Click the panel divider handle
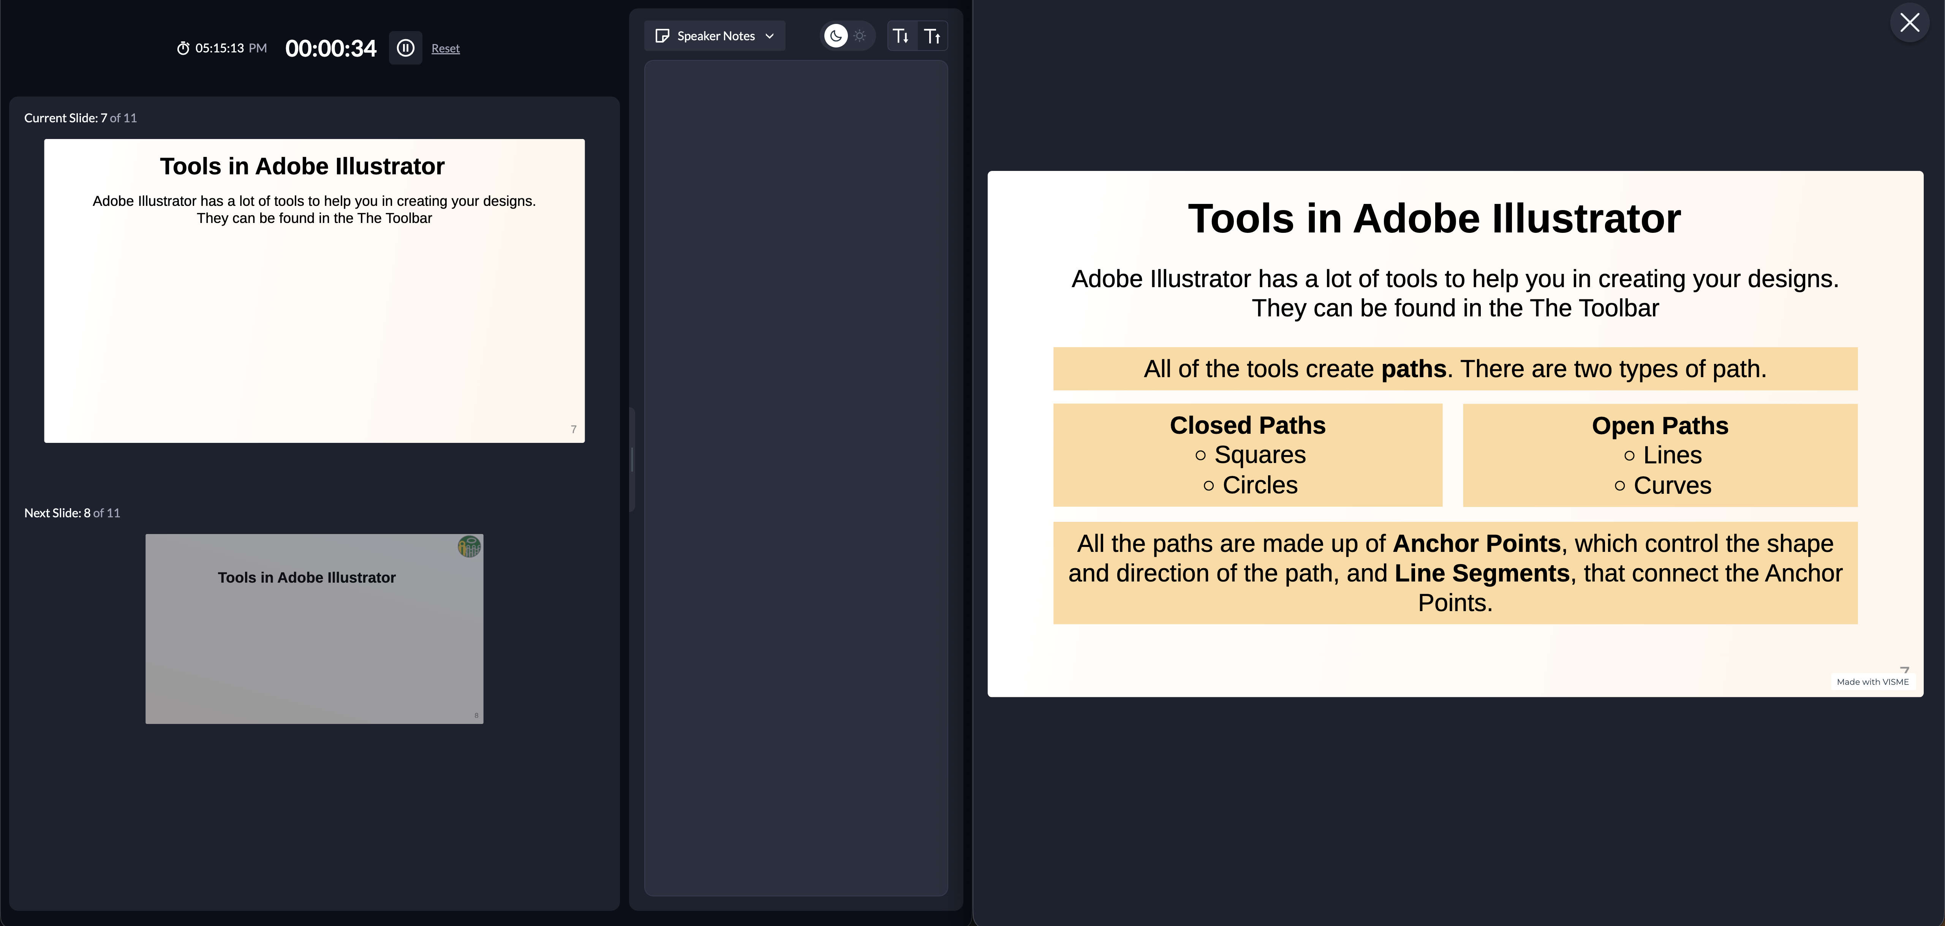The height and width of the screenshot is (926, 1945). 632,459
